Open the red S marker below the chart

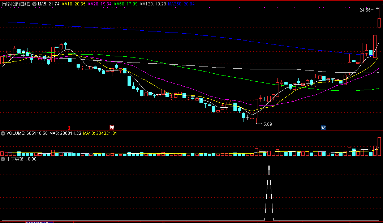pyautogui.click(x=69, y=128)
